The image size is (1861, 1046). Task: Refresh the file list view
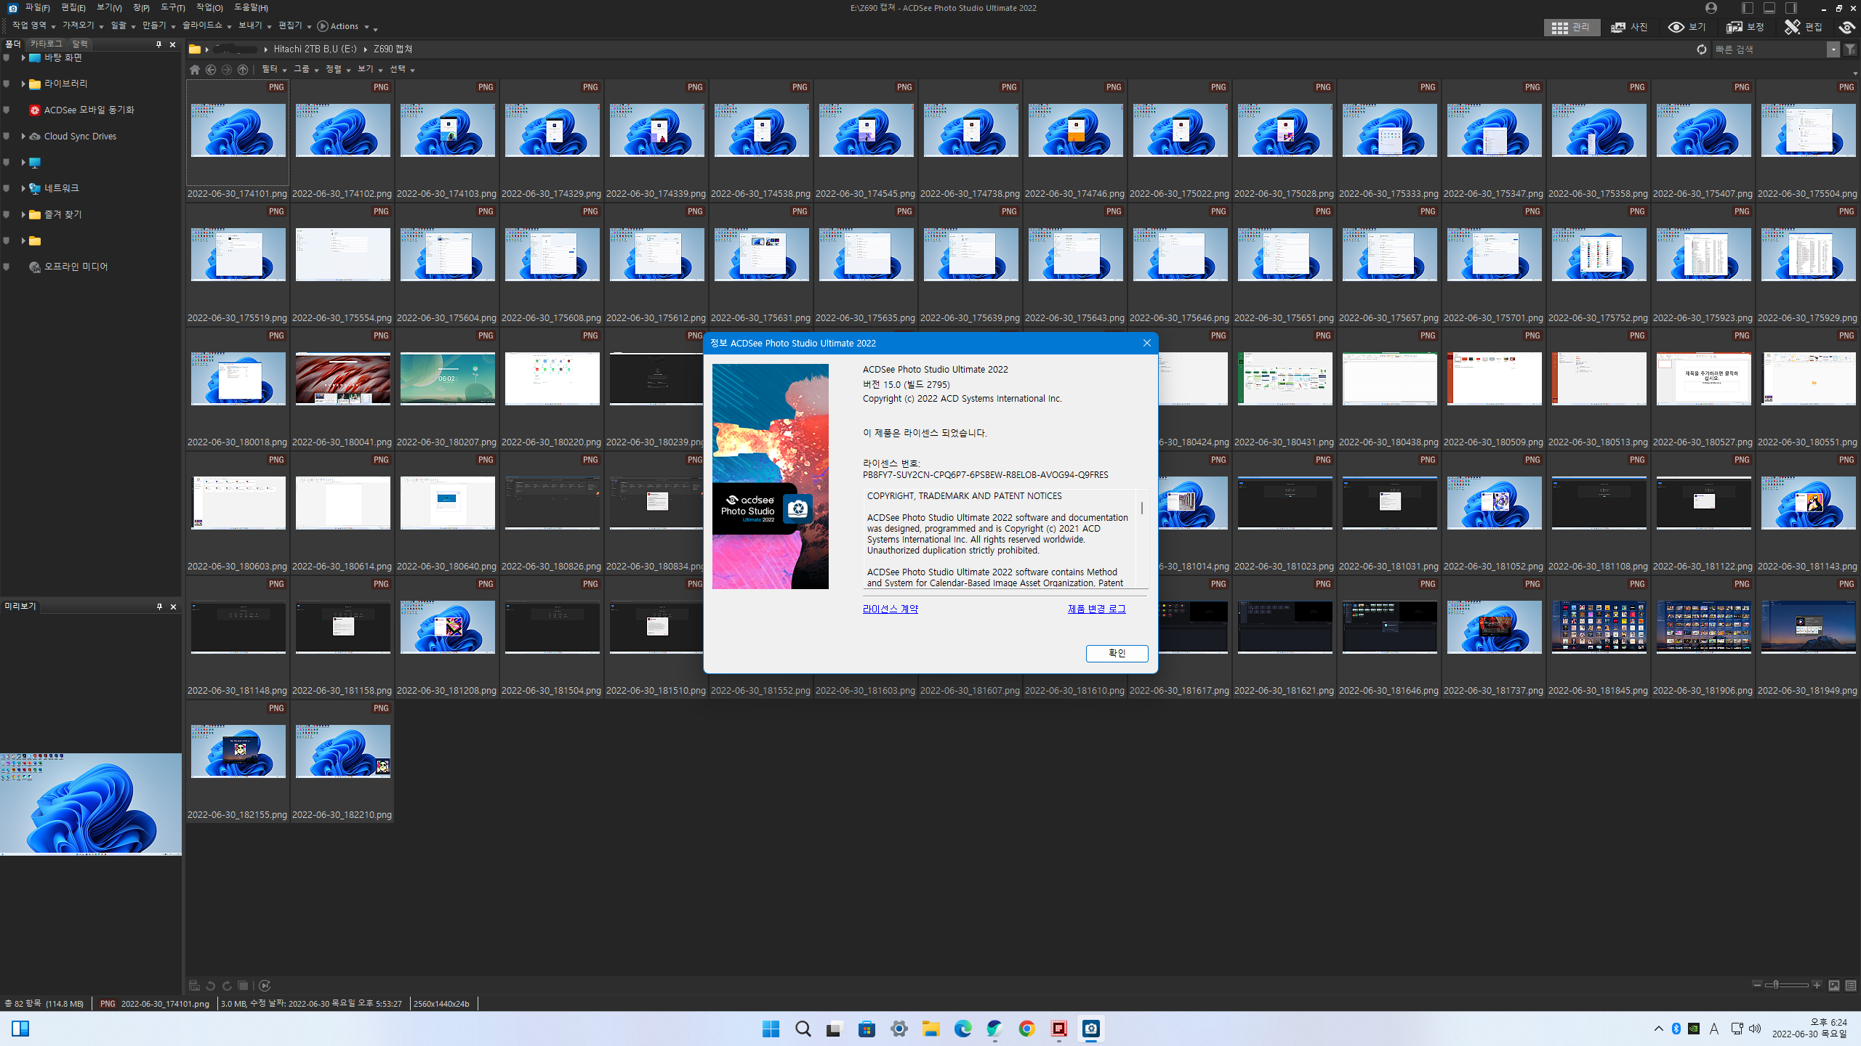1702,49
